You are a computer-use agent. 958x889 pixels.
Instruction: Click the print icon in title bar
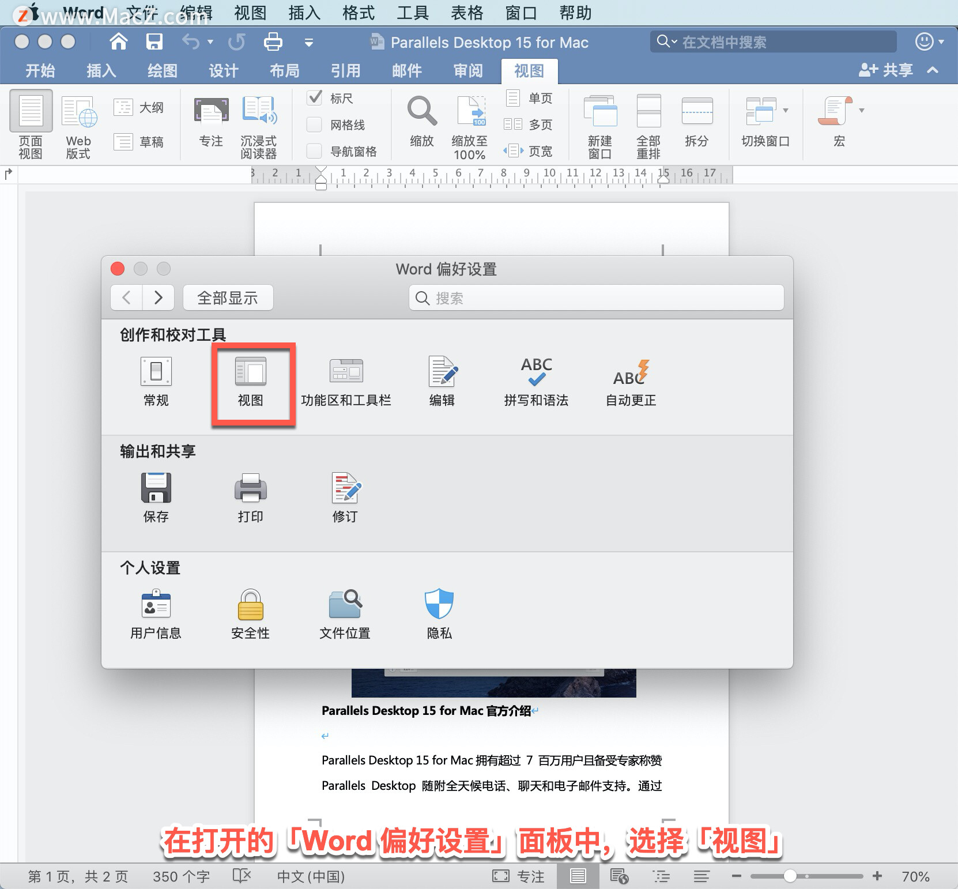(x=273, y=42)
